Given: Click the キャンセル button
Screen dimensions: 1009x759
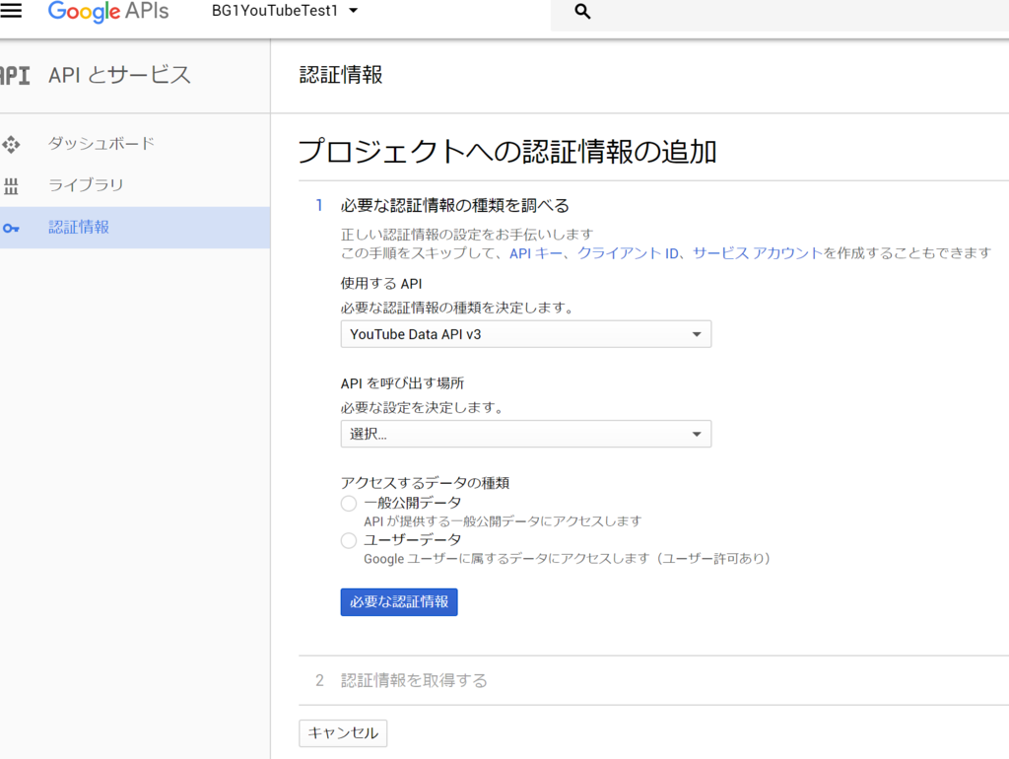Looking at the screenshot, I should [343, 733].
